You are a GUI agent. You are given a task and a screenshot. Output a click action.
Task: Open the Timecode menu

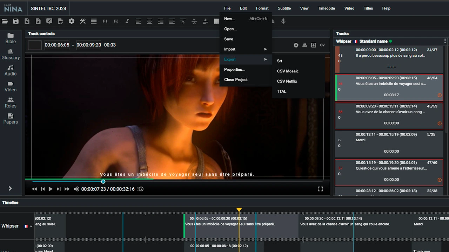(327, 8)
